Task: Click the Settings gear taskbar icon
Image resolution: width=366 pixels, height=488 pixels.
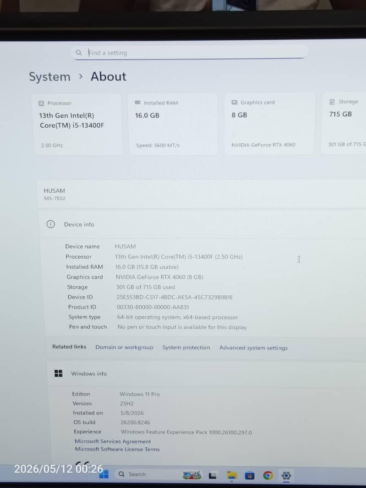Action: click(286, 476)
